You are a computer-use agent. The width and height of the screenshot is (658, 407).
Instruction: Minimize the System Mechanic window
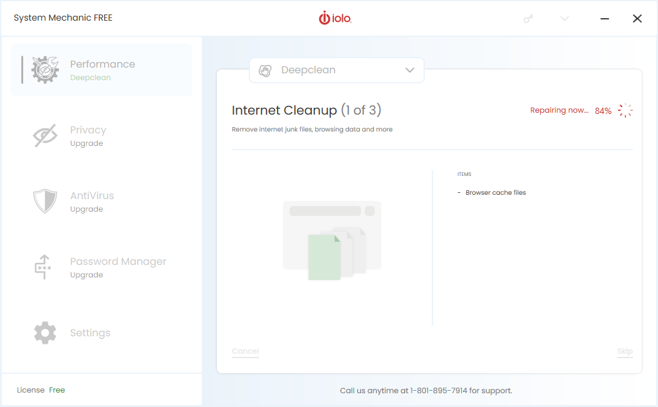pos(604,18)
